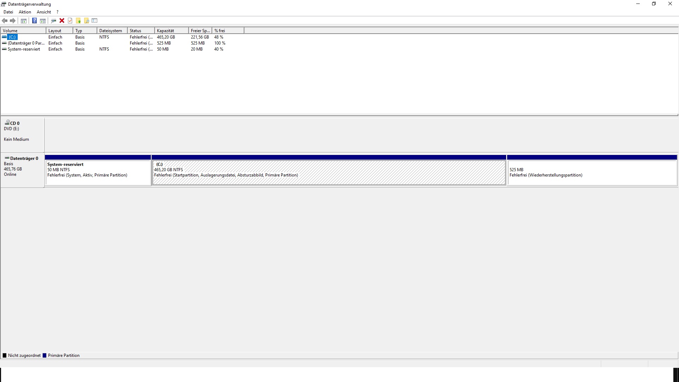Click the red X delete icon
The image size is (679, 382).
click(x=62, y=21)
